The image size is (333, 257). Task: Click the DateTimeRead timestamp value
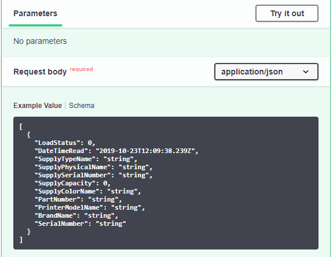pos(145,151)
